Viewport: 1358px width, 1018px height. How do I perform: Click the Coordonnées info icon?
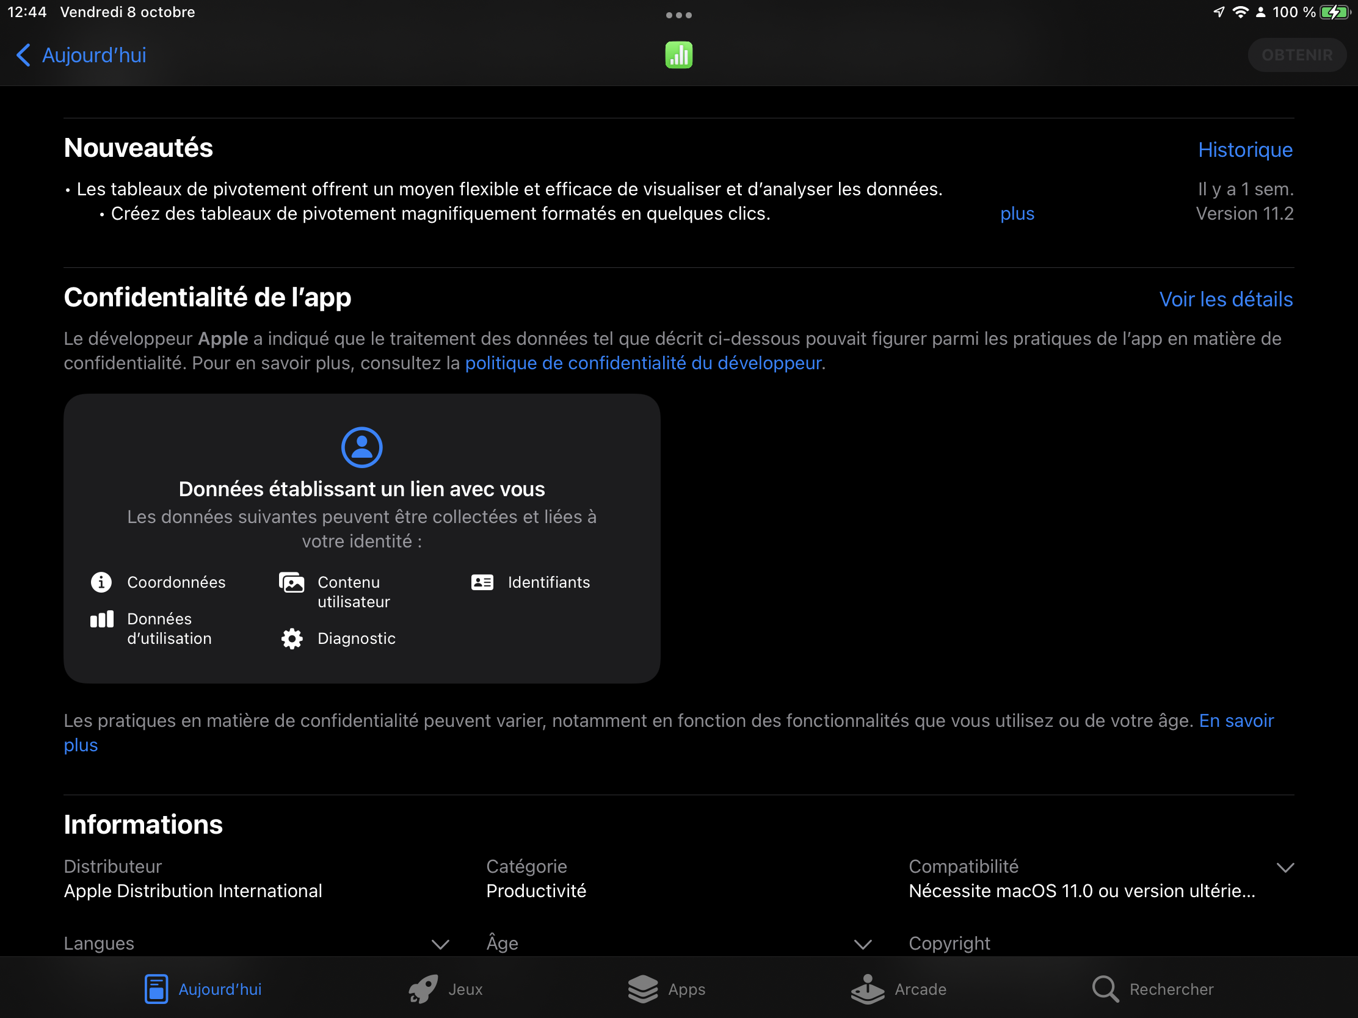pyautogui.click(x=101, y=582)
